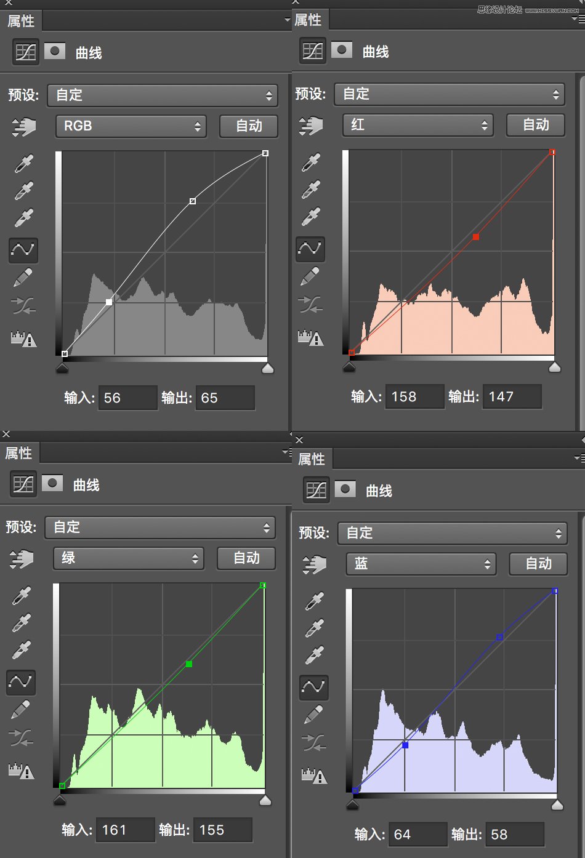This screenshot has height=858, width=585.
Task: Click the 自动 button next to 绿 channel
Action: pos(246,558)
